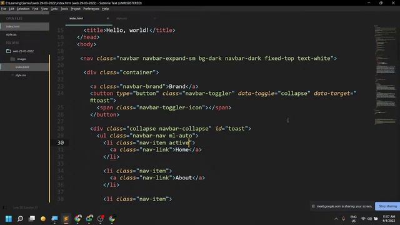
Task: Open the Windows Start menu
Action: click(x=9, y=219)
